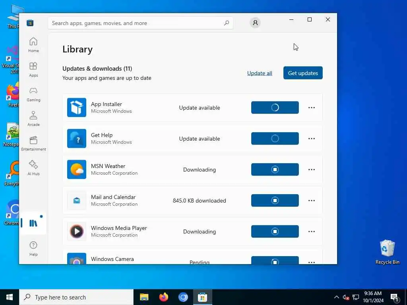Launch Firefox from the taskbar

tap(163, 297)
